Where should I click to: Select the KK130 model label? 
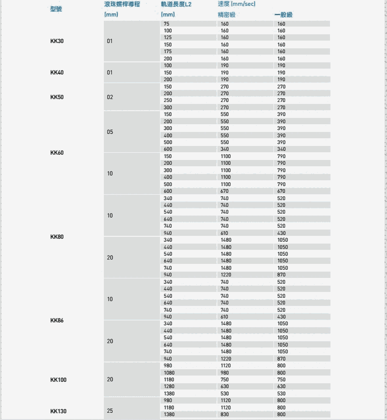tap(58, 411)
